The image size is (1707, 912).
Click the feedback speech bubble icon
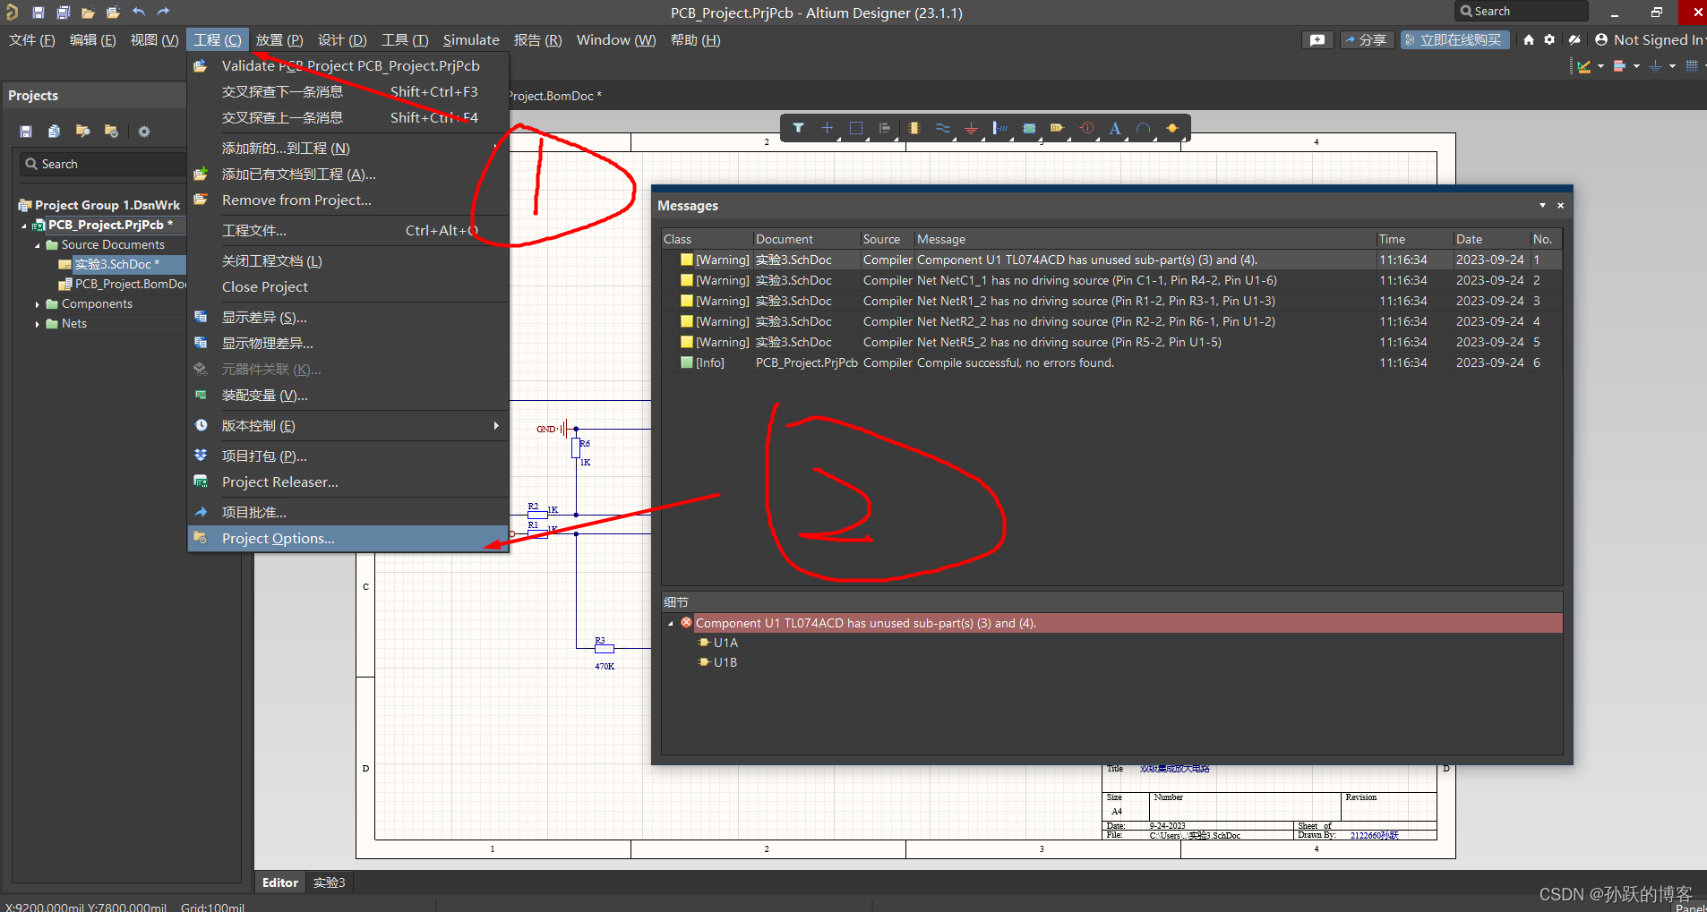click(1317, 40)
